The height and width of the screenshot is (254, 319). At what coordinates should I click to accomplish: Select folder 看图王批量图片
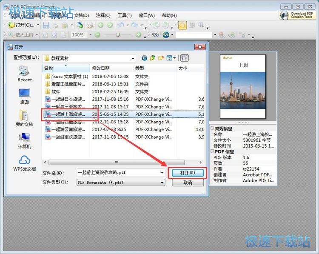[65, 84]
